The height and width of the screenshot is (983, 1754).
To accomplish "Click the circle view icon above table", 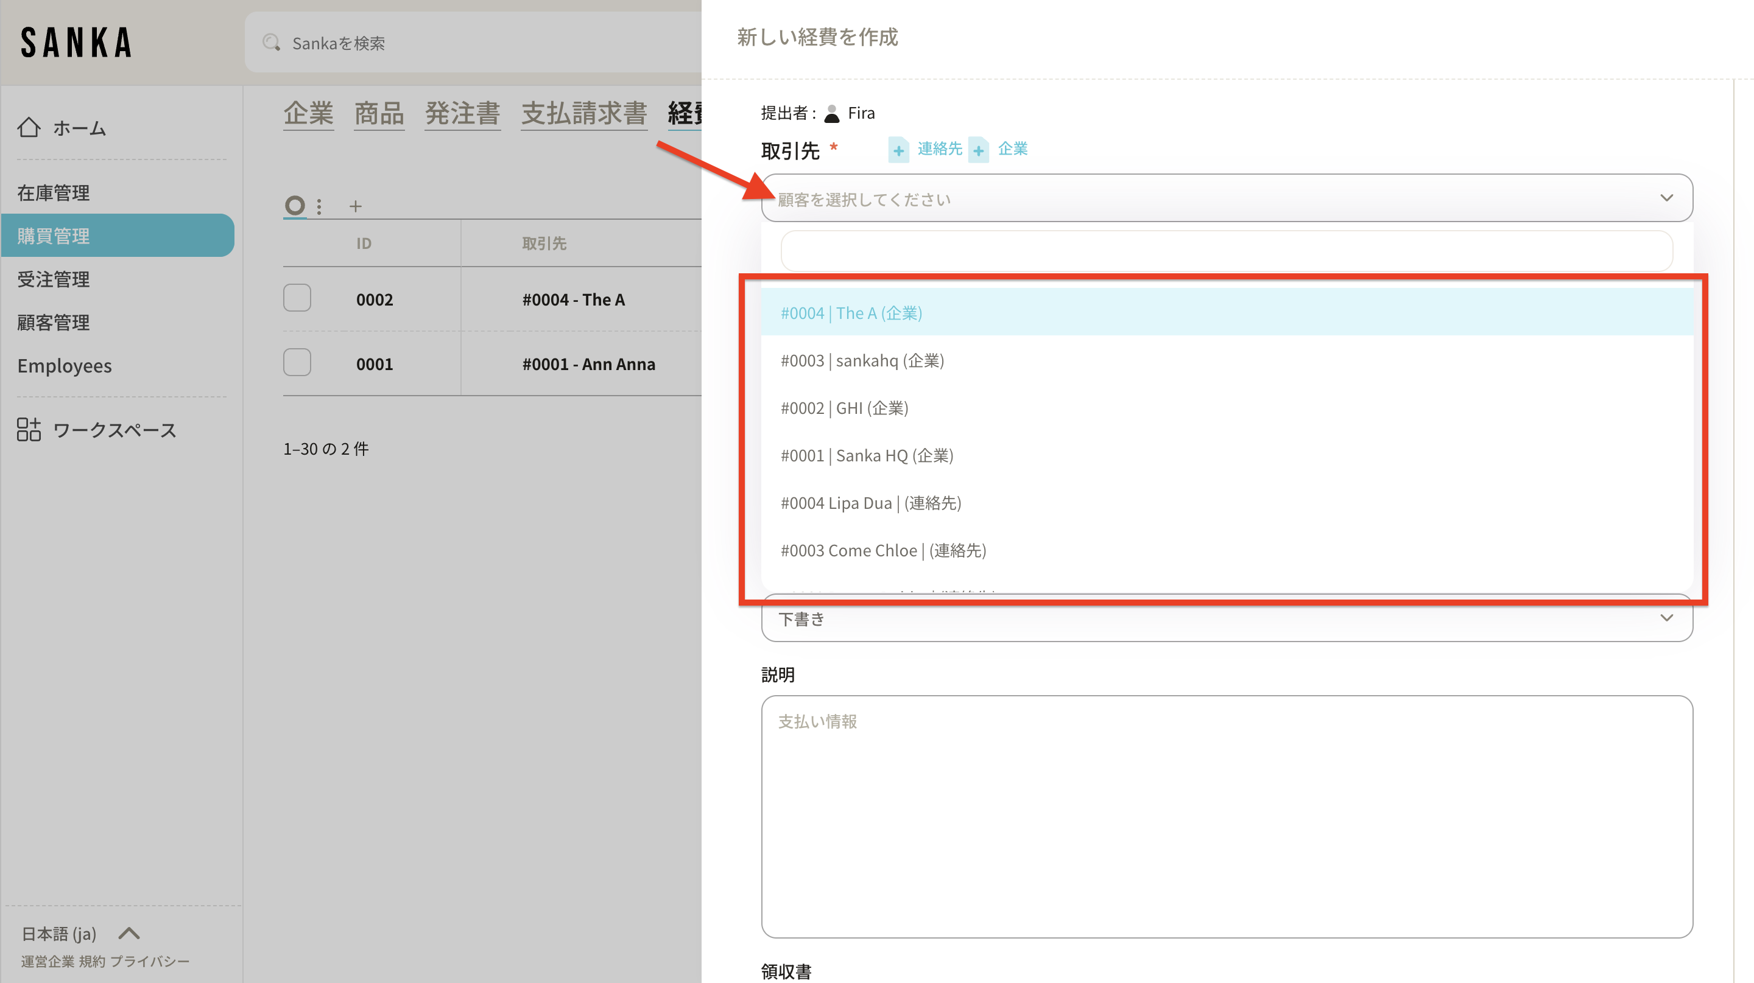I will tap(295, 206).
